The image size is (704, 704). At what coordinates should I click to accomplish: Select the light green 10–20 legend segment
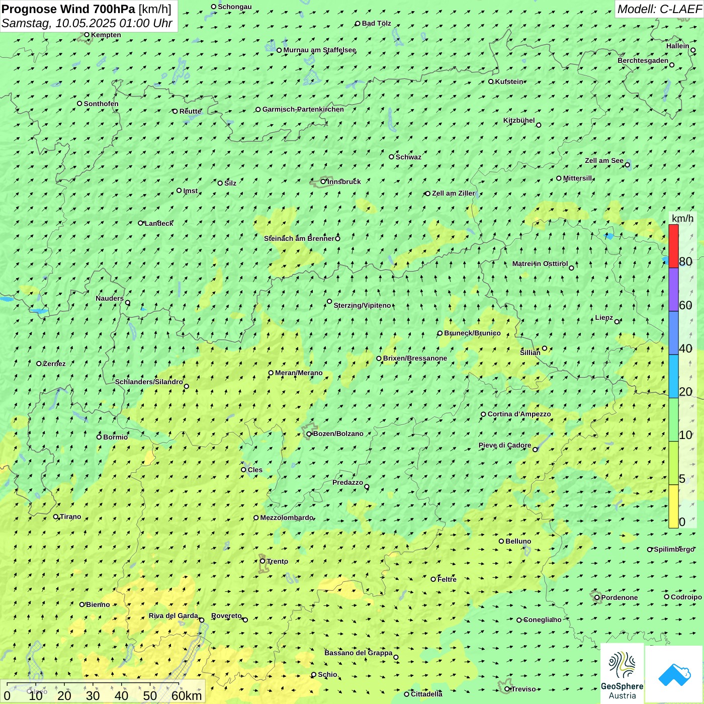(x=673, y=420)
